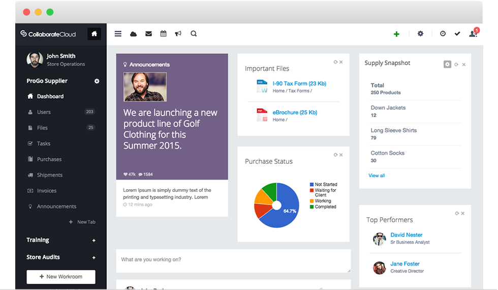Click John Smith's profile avatar

click(x=35, y=60)
